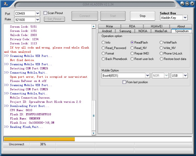The height and width of the screenshot is (156, 196).
Task: Enable the Scan Pinout checkbox
Action: 45,13
